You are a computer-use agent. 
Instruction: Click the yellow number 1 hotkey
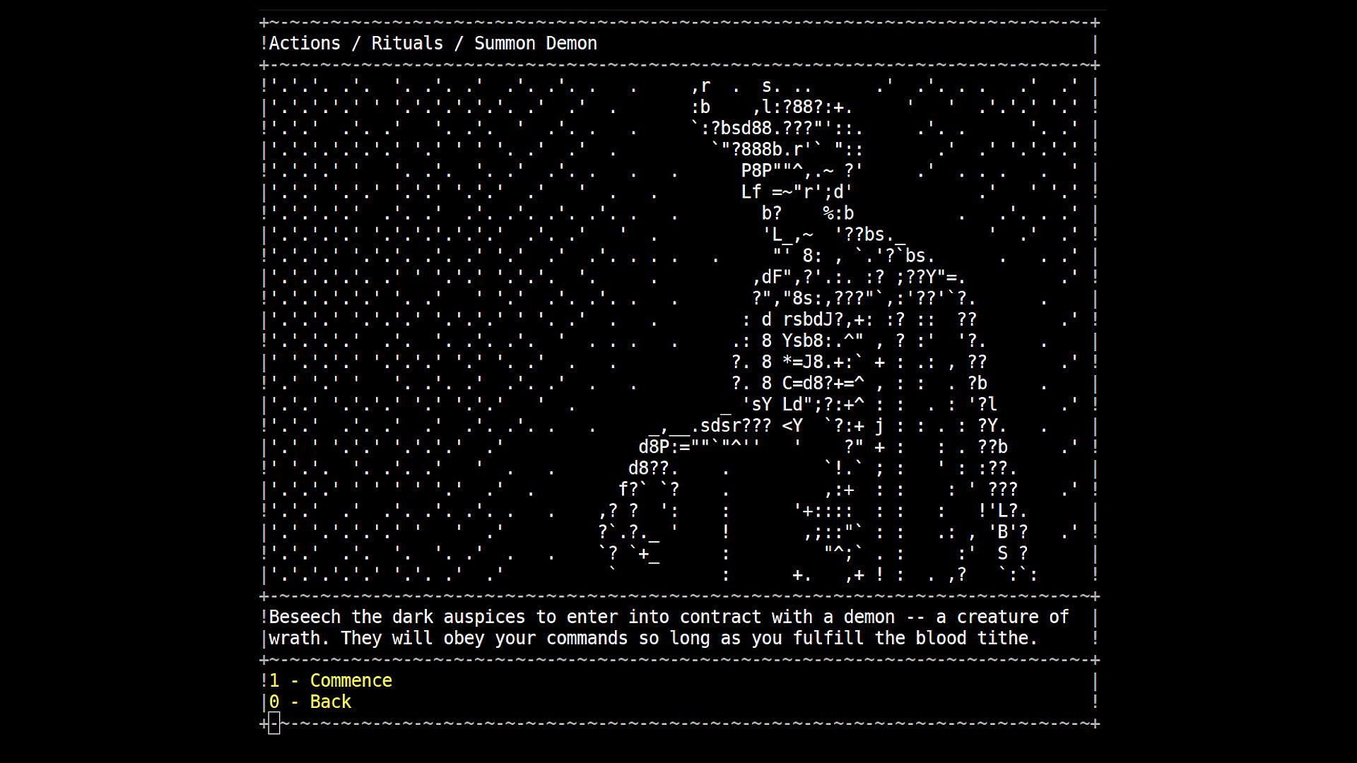pos(274,680)
